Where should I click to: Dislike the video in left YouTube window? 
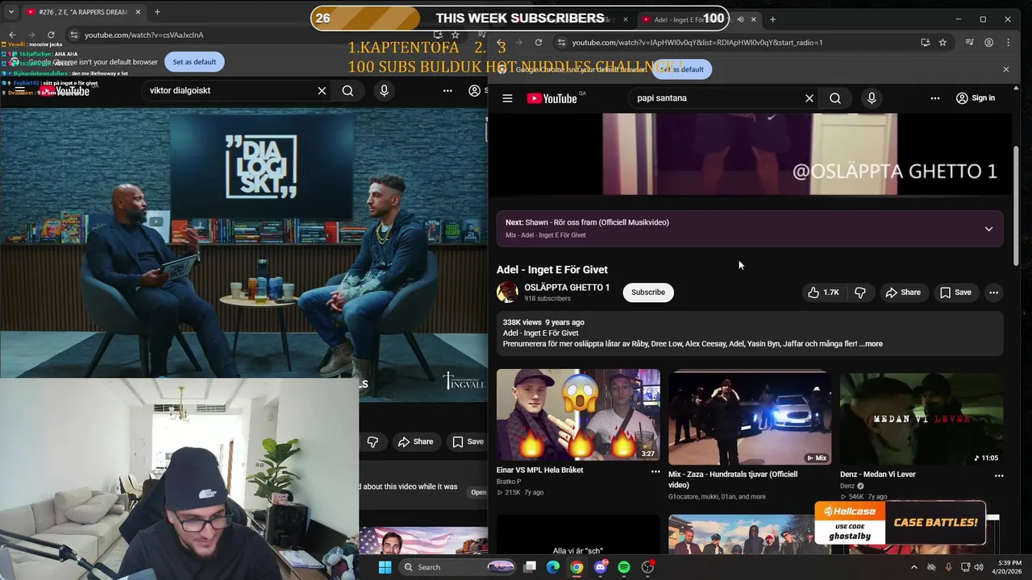(x=372, y=441)
